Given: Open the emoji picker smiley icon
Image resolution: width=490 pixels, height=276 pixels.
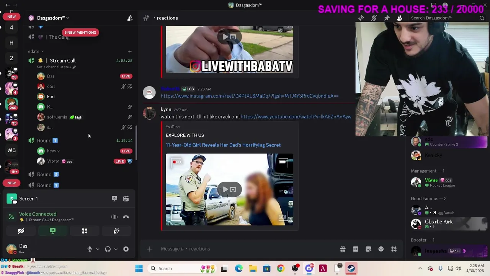Looking at the screenshot, I should click(381, 249).
